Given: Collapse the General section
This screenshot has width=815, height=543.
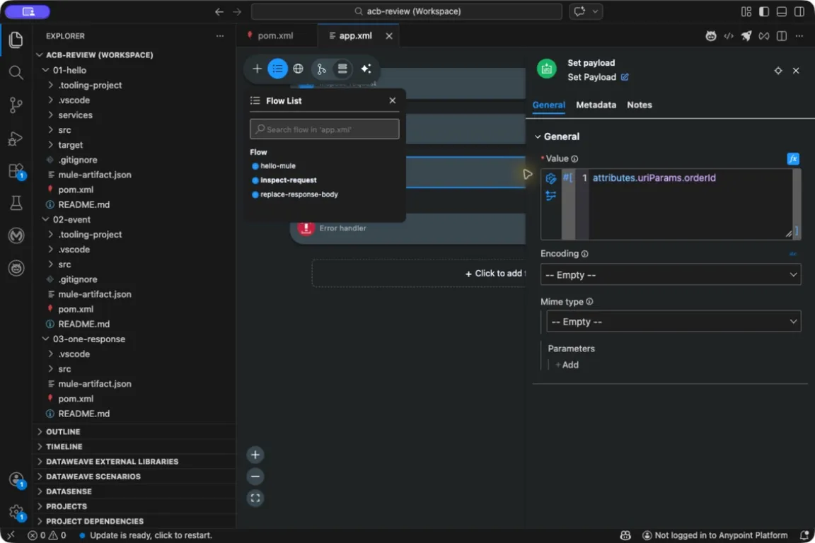Looking at the screenshot, I should pyautogui.click(x=538, y=136).
